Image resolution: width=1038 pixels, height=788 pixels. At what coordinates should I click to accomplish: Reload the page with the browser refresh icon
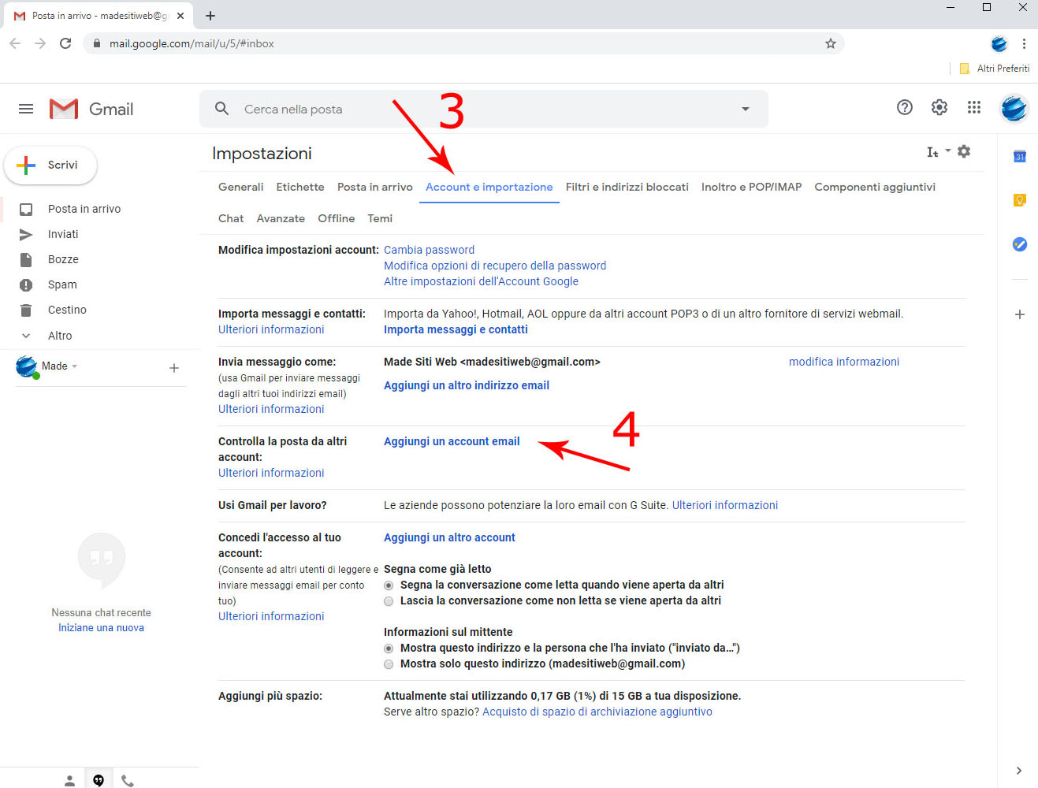point(65,43)
